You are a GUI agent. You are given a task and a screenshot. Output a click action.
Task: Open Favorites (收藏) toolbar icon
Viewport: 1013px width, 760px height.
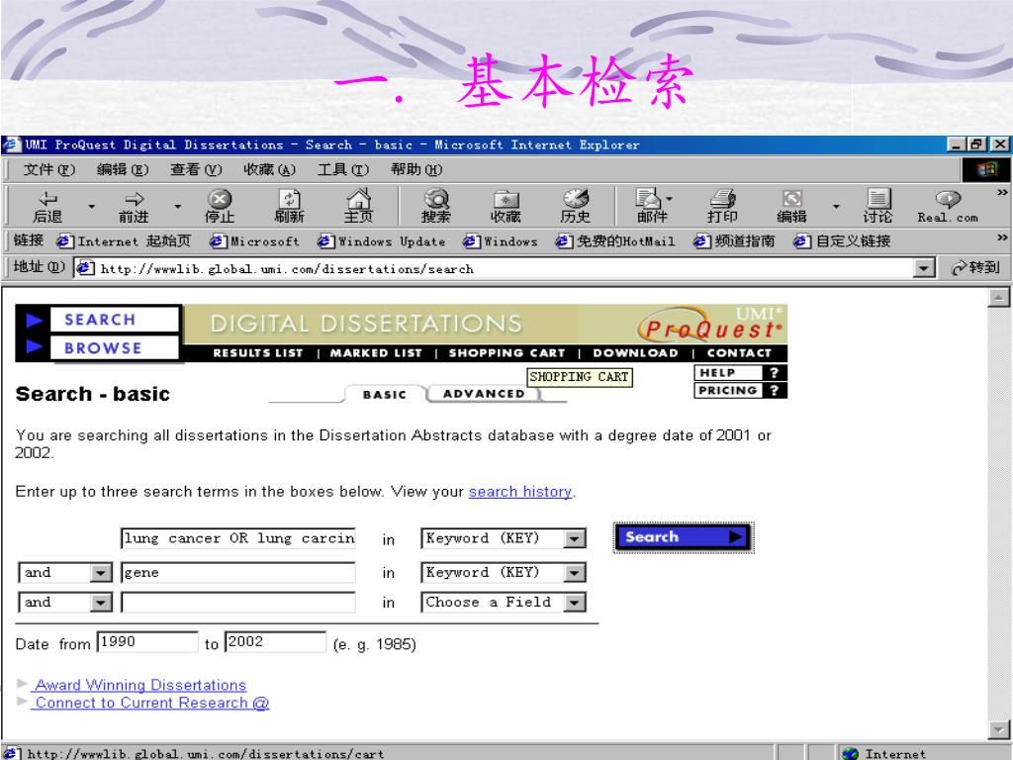[x=506, y=206]
